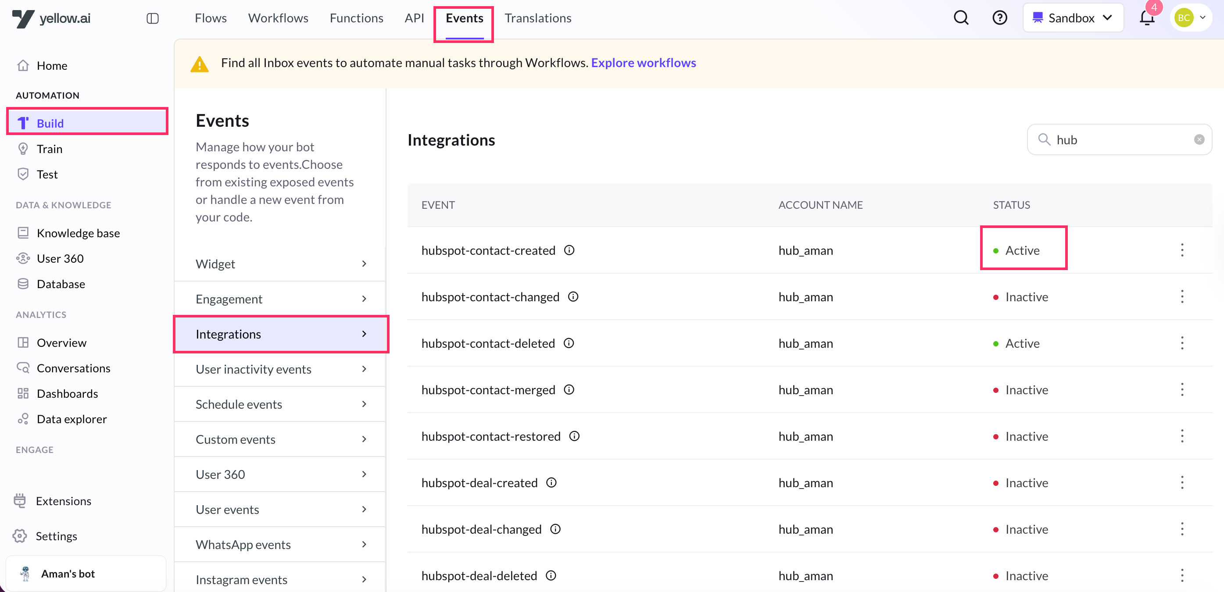
Task: Open Extensions from the sidebar
Action: (63, 501)
